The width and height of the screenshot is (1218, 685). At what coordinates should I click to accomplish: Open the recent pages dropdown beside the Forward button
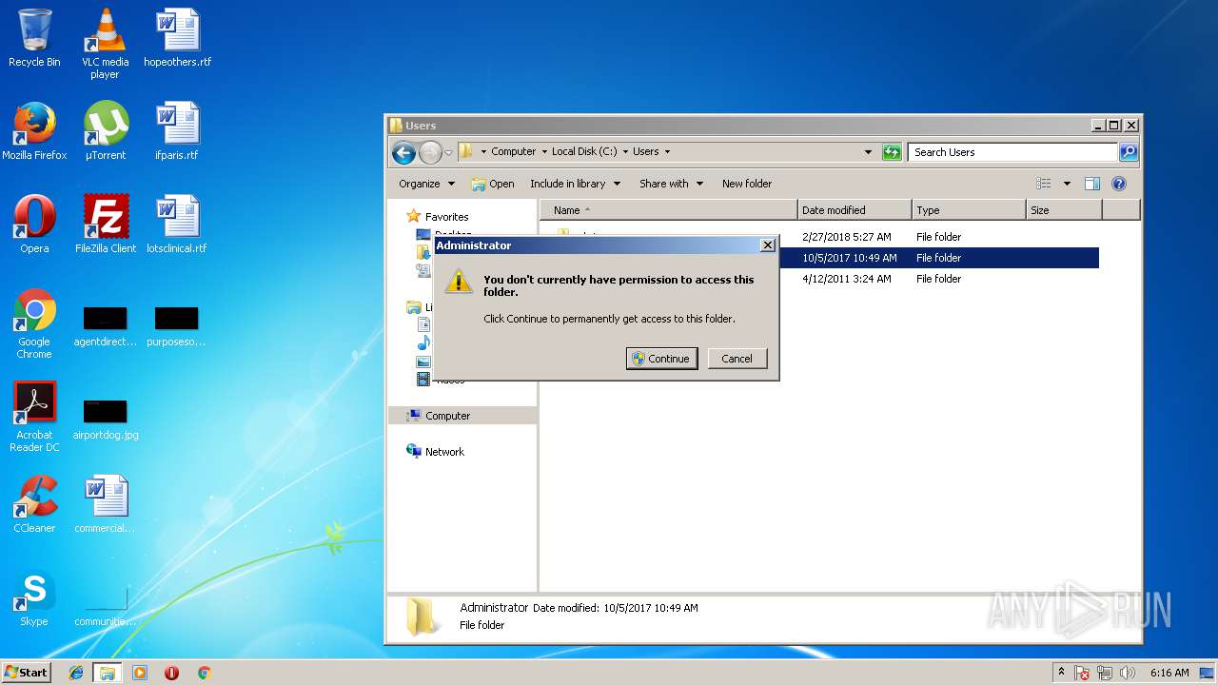[x=448, y=152]
